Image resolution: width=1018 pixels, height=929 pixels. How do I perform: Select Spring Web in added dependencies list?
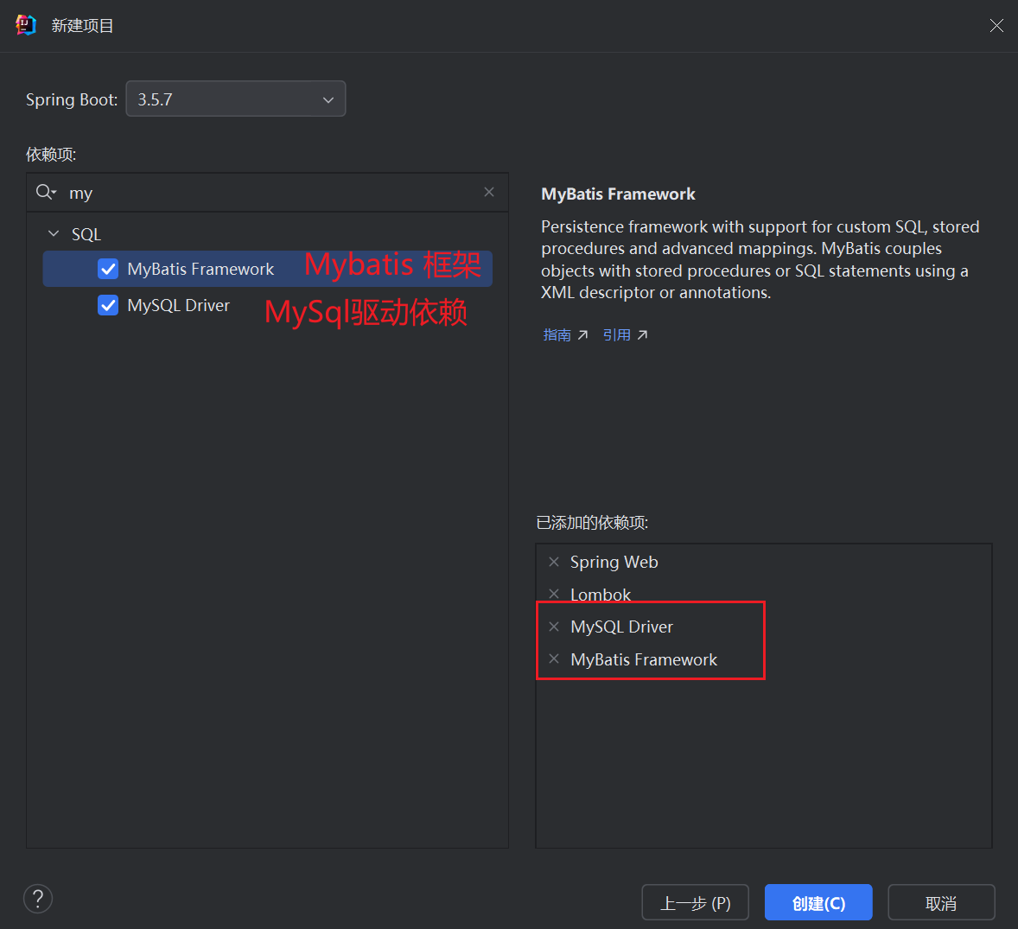pyautogui.click(x=614, y=563)
